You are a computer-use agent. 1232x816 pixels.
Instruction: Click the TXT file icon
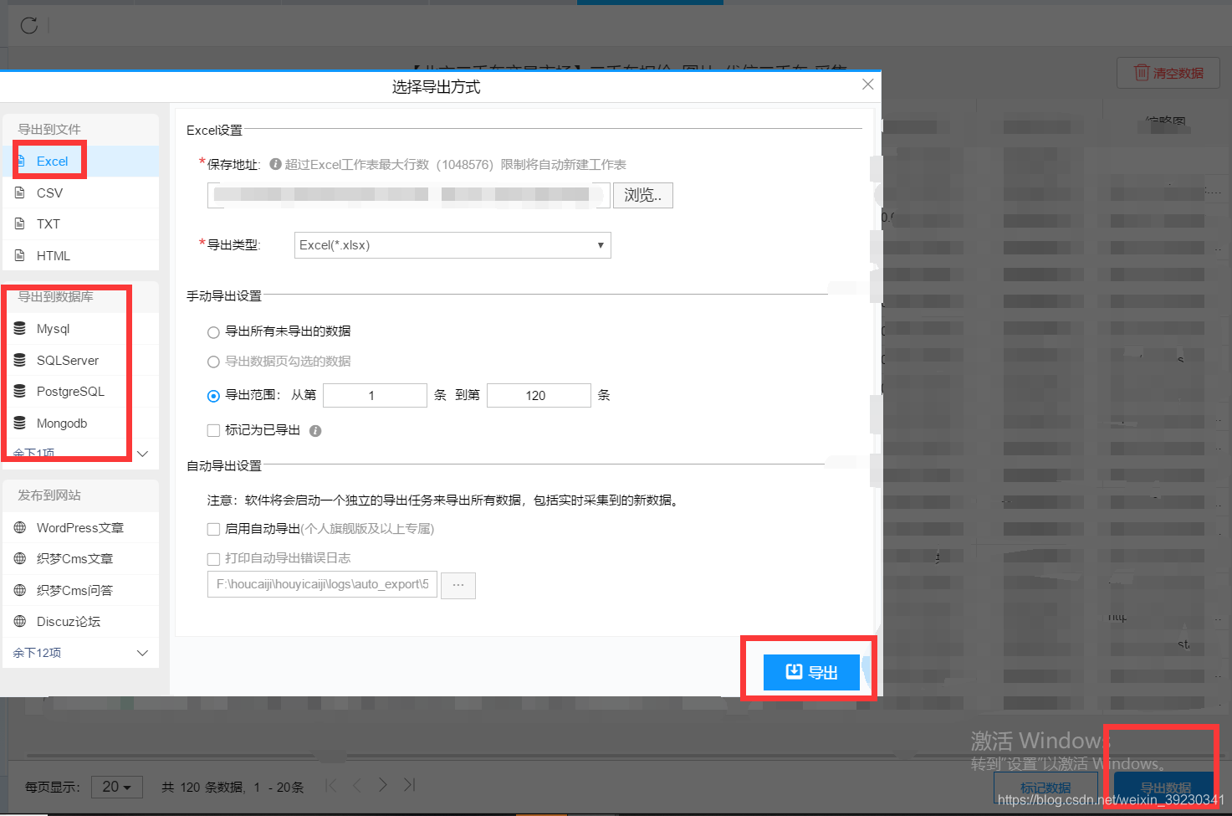coord(20,223)
